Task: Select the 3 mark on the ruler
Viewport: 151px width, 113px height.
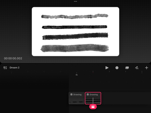Action: pos(109,72)
